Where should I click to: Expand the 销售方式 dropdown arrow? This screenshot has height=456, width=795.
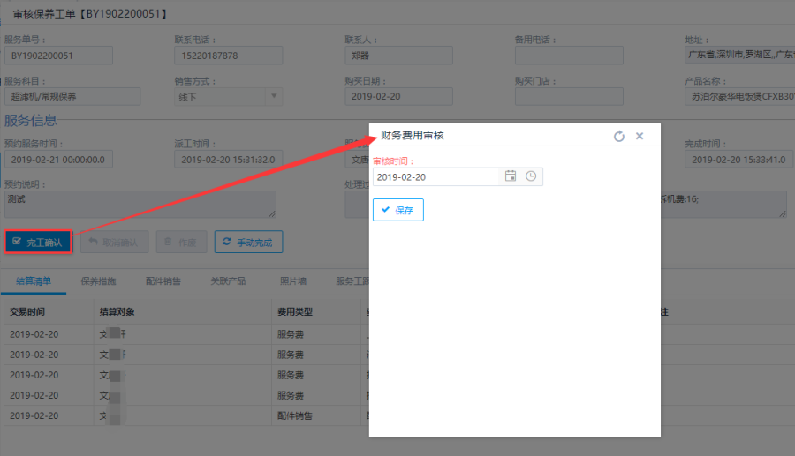274,97
